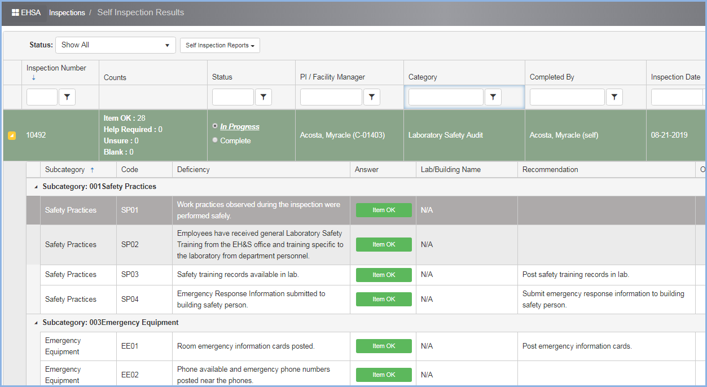This screenshot has height=387, width=707.
Task: Click the Lab/Building Name column header
Action: click(x=451, y=169)
